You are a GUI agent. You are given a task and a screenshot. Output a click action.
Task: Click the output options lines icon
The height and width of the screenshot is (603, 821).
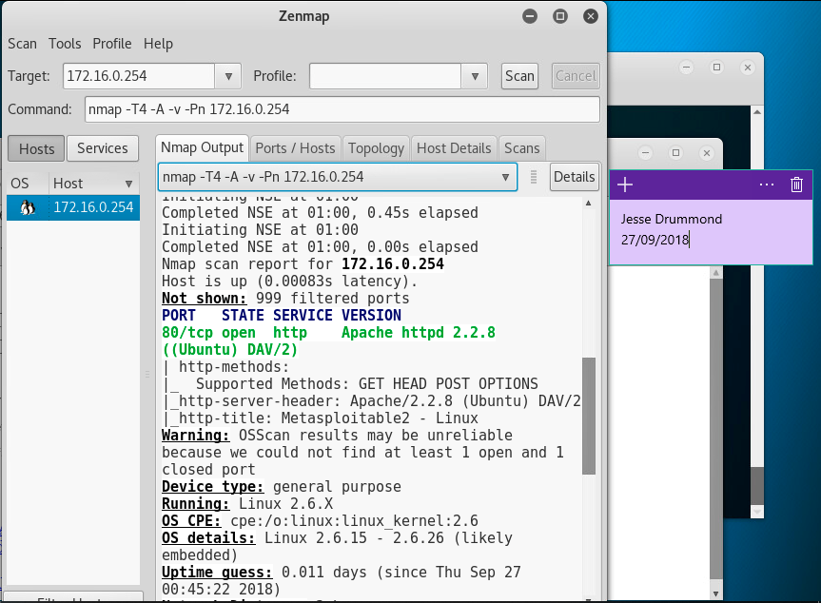coord(534,177)
